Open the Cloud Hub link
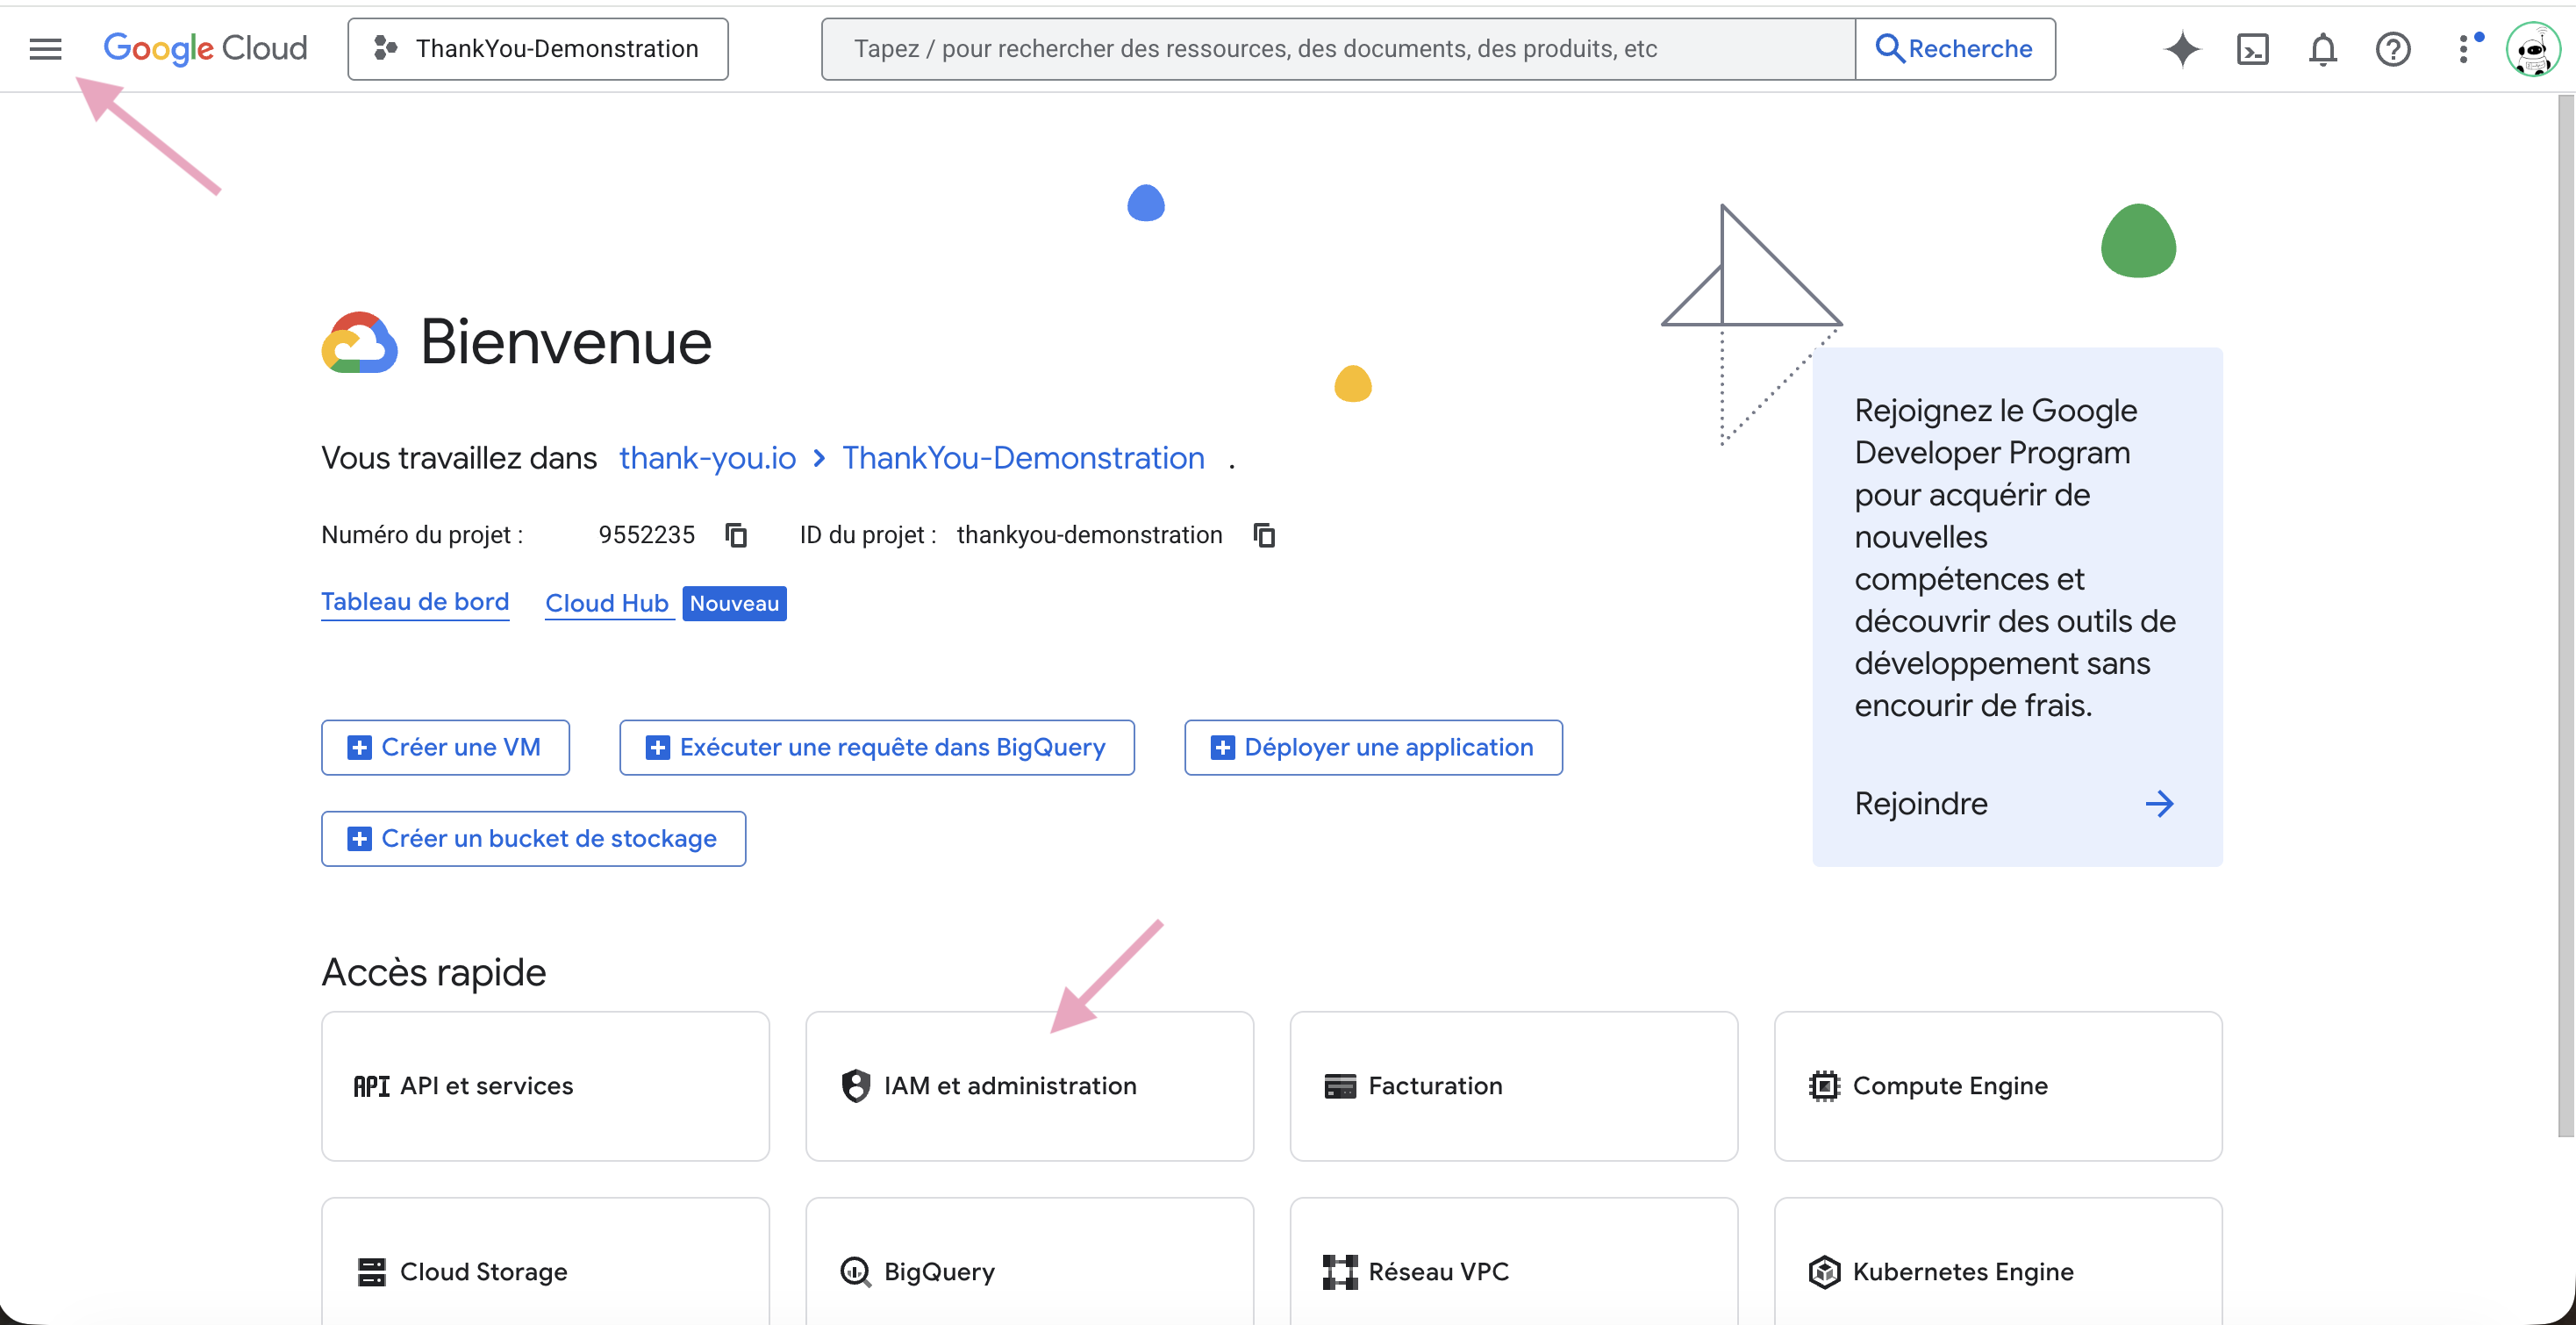Image resolution: width=2576 pixels, height=1325 pixels. pyautogui.click(x=606, y=603)
